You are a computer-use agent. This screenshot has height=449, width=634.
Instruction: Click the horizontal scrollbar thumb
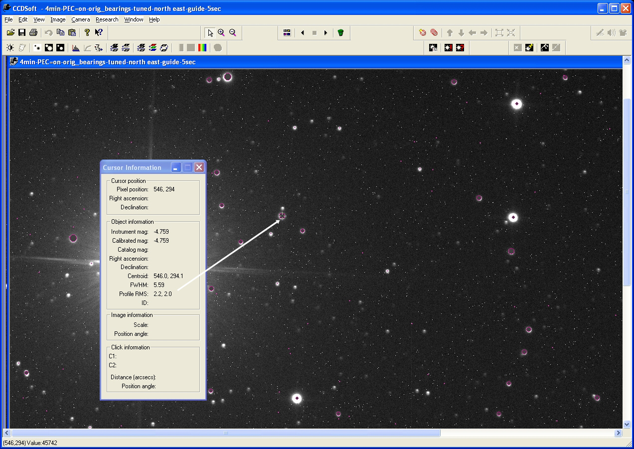226,433
